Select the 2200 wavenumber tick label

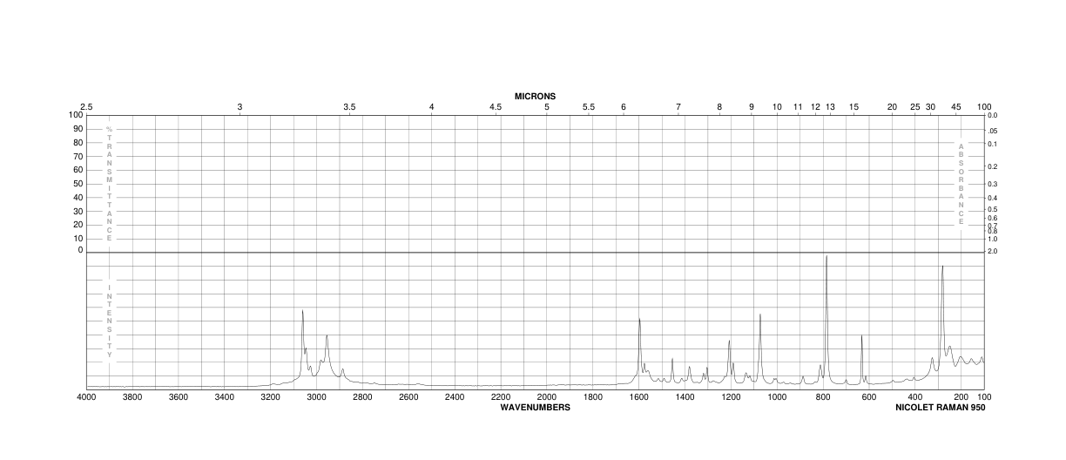[x=501, y=397]
